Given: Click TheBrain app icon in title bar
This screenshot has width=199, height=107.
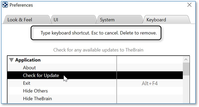Looking at the screenshot, I should 5,5.
